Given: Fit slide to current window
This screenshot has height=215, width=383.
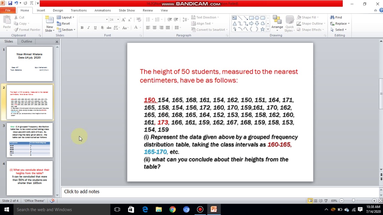Looking at the screenshot, I should [x=381, y=201].
